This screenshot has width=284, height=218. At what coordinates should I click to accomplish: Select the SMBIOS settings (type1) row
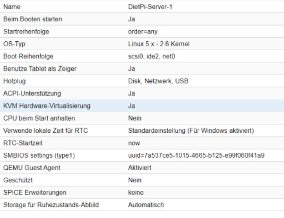pos(142,155)
